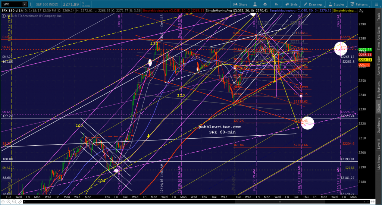382x205 pixels.
Task: Click the 2271.89 last price value
Action: click(71, 4)
